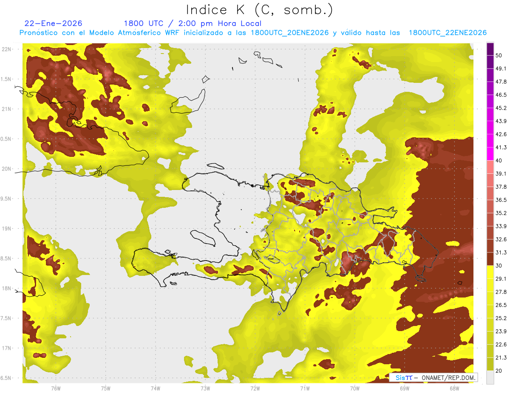Click the legend value '36.5'
The width and height of the screenshot is (510, 394).
(x=501, y=200)
